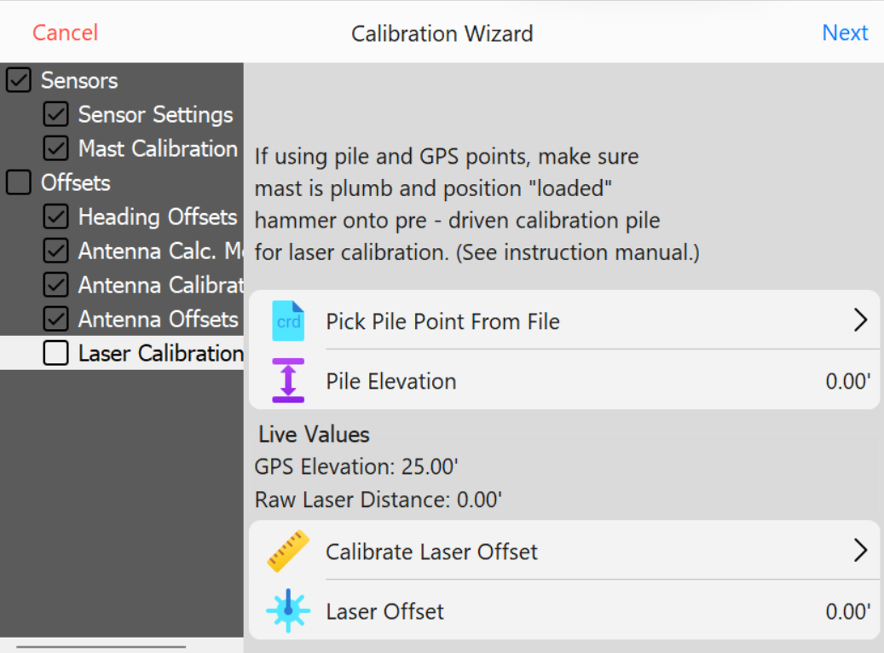
Task: Go to the Next wizard step
Action: pyautogui.click(x=845, y=32)
